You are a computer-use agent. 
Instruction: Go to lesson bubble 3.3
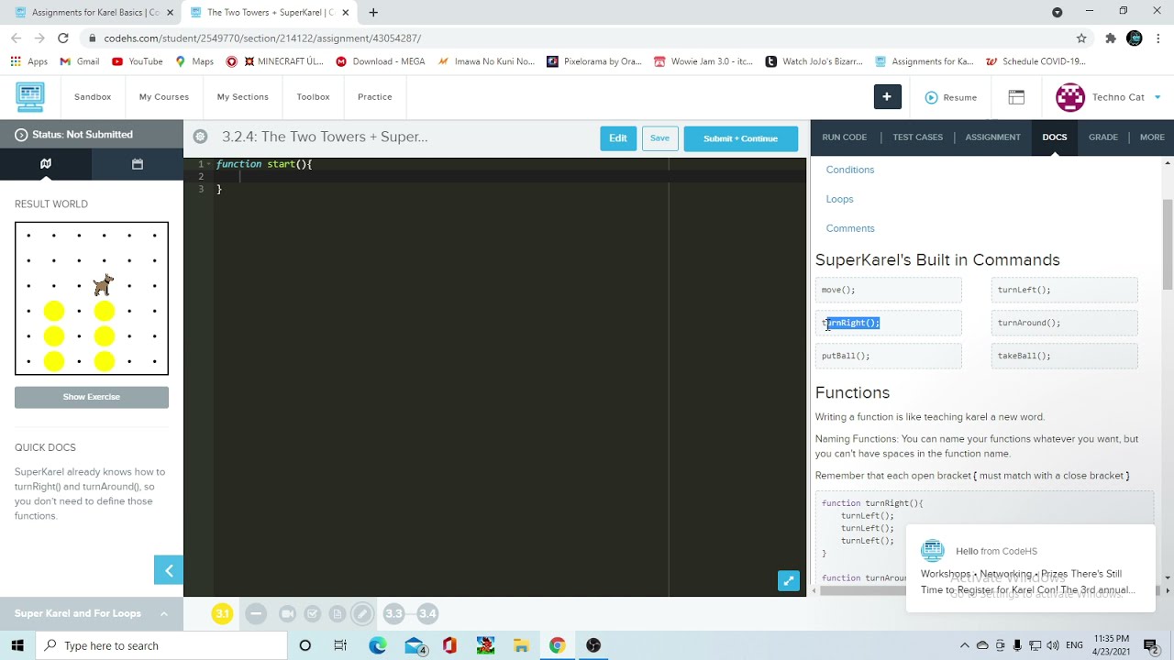393,613
